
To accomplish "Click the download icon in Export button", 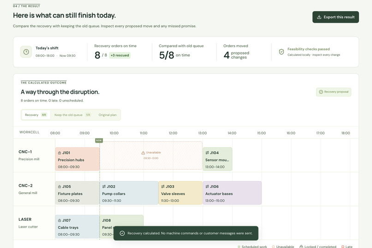I will 319,17.
